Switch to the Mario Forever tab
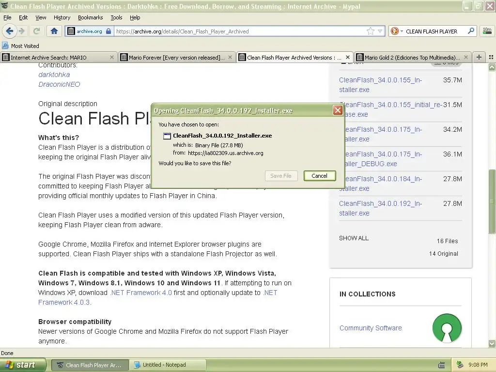 pyautogui.click(x=177, y=57)
